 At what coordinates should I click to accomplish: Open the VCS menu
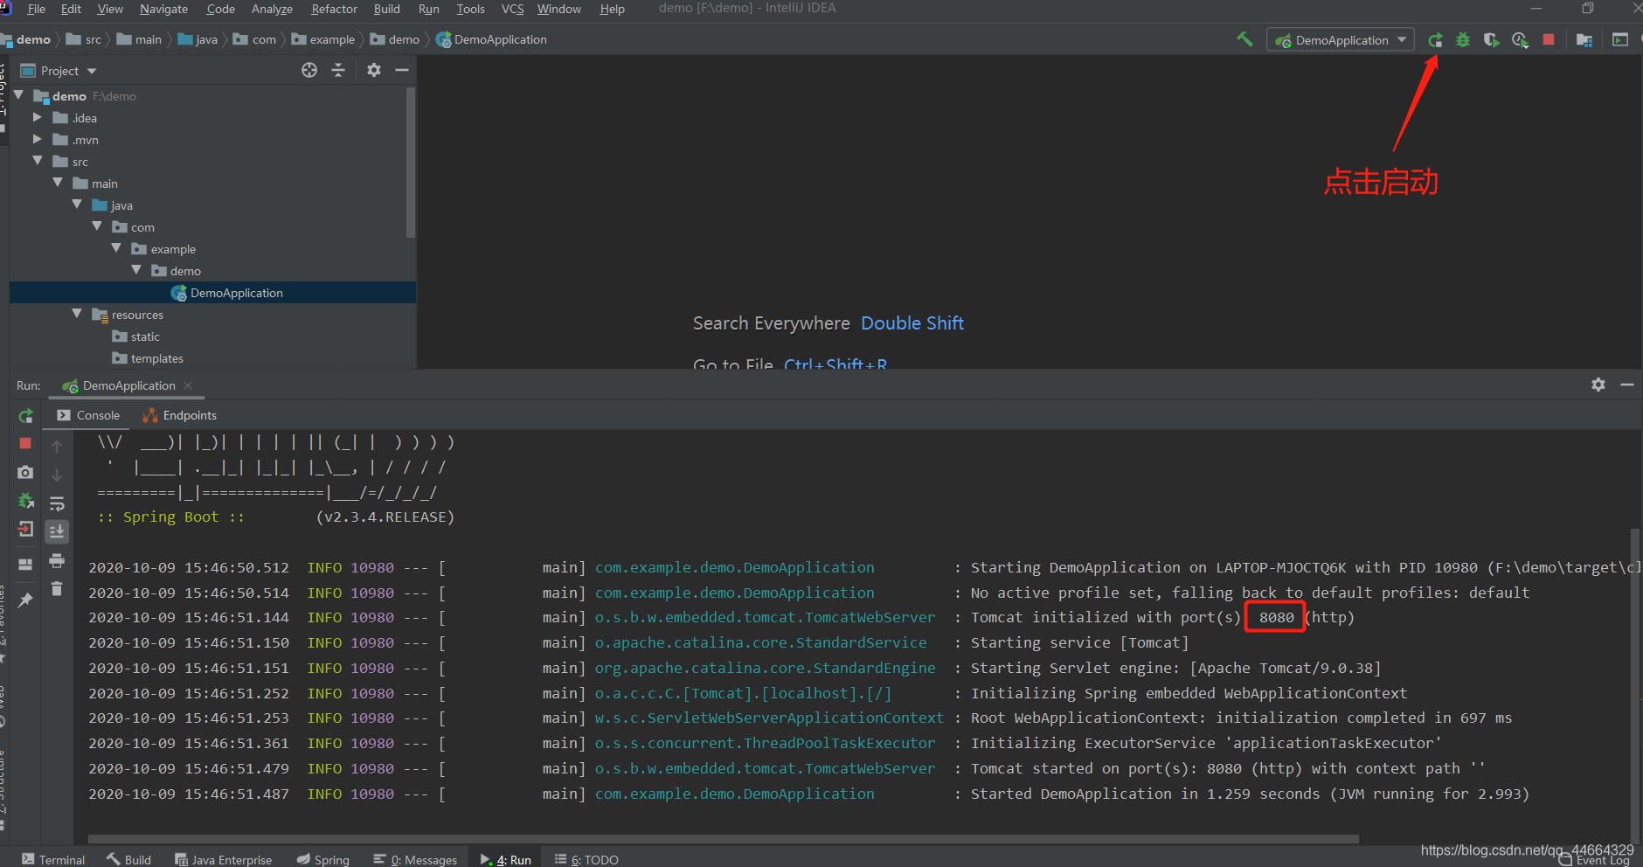click(513, 9)
